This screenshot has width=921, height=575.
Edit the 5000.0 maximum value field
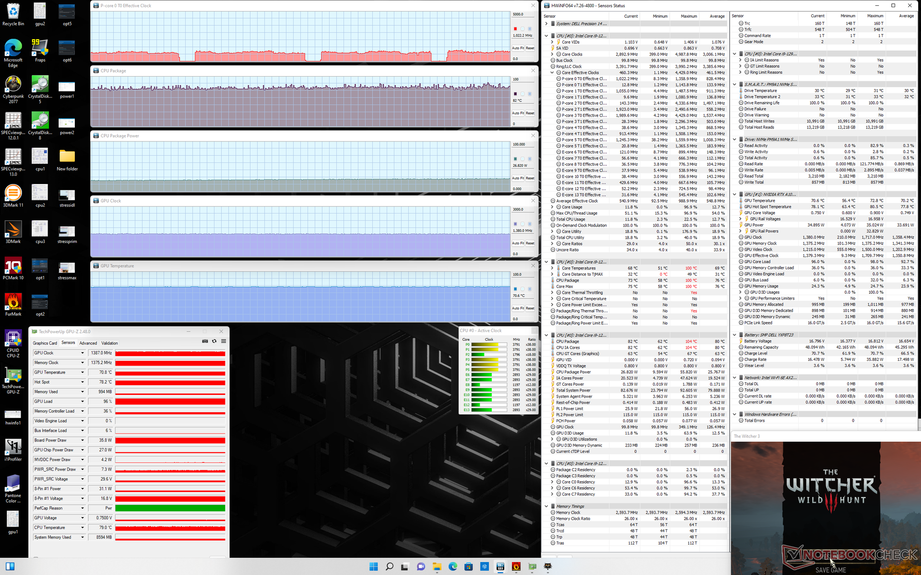522,14
